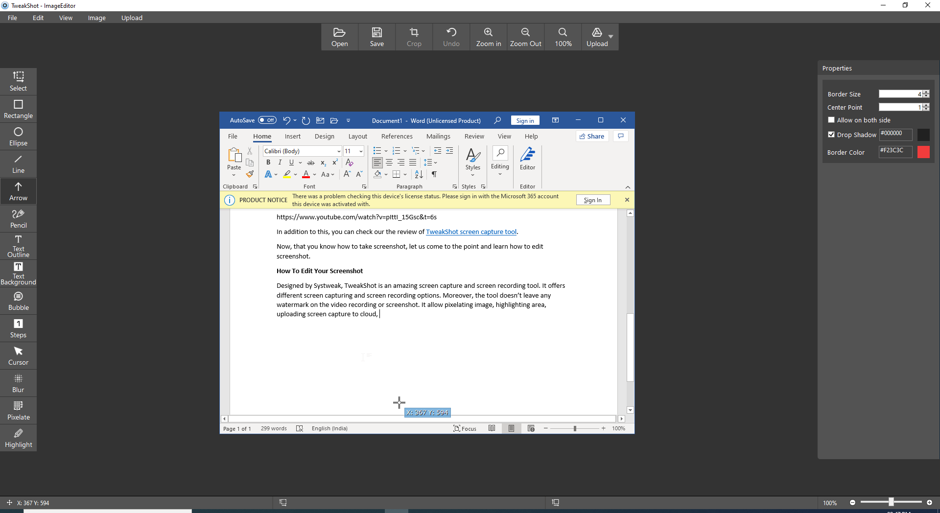
Task: Activate the Blur tool
Action: [x=18, y=383]
